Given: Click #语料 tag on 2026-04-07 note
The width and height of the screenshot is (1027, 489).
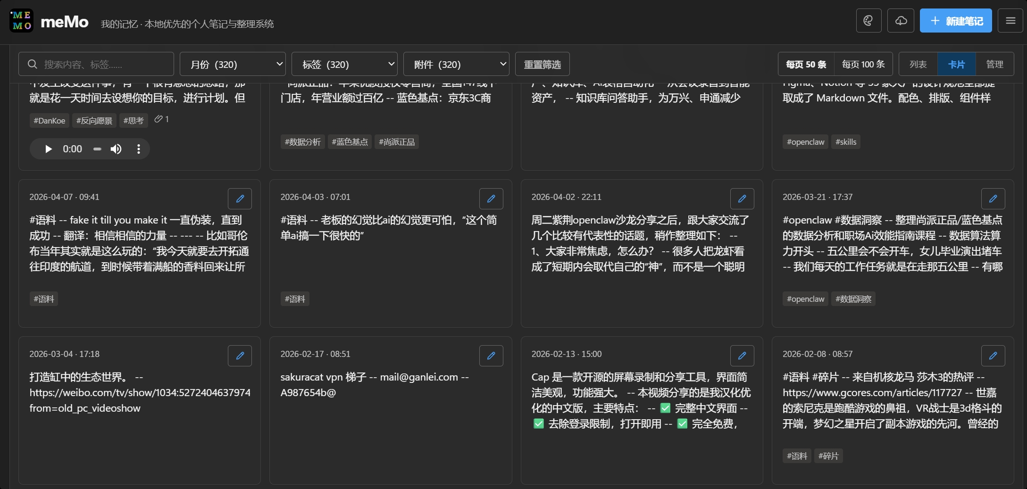Looking at the screenshot, I should pyautogui.click(x=44, y=299).
